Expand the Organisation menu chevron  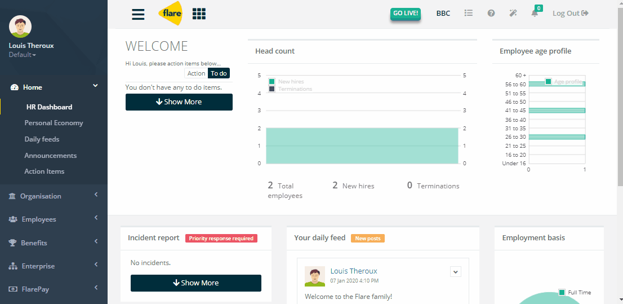coord(96,195)
